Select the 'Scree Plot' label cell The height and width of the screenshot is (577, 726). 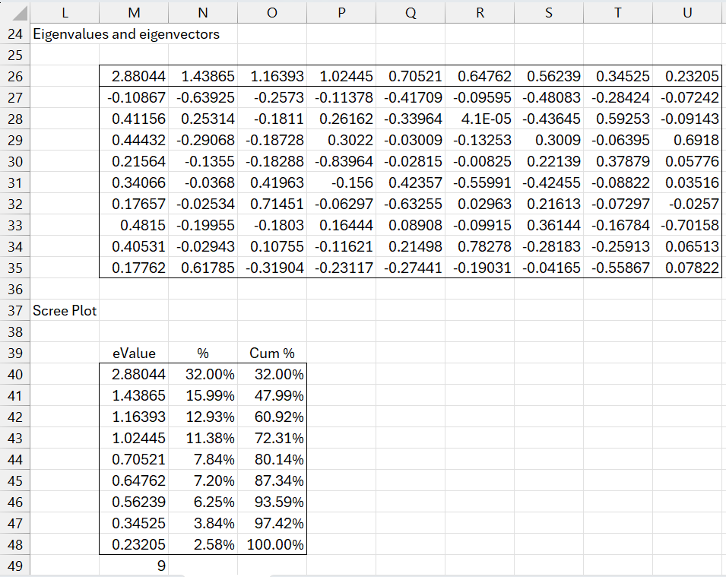pos(65,311)
